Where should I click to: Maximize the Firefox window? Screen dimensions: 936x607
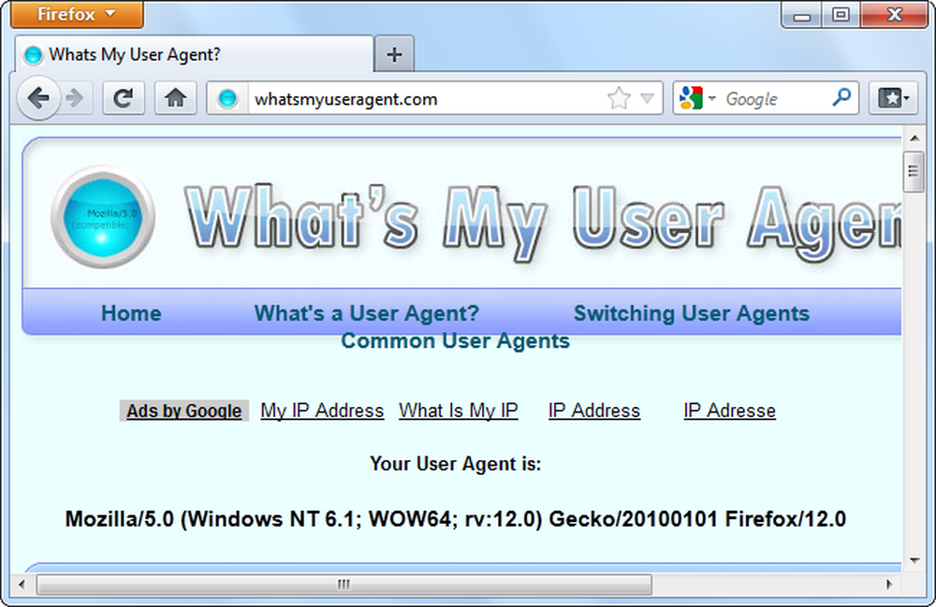point(841,15)
